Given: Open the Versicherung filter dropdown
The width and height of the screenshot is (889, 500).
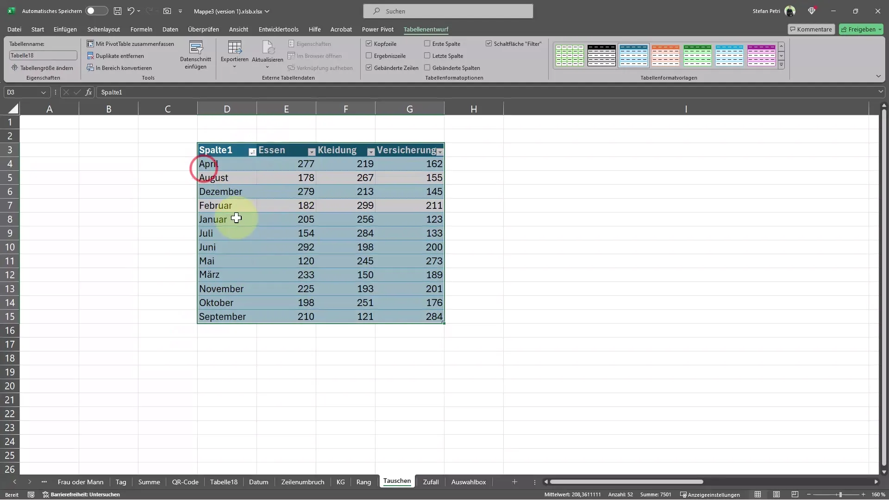Looking at the screenshot, I should pos(440,152).
